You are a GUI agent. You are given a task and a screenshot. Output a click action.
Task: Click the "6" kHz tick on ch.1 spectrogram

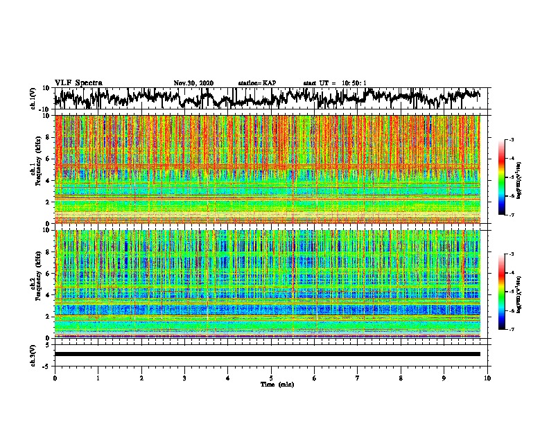48,159
